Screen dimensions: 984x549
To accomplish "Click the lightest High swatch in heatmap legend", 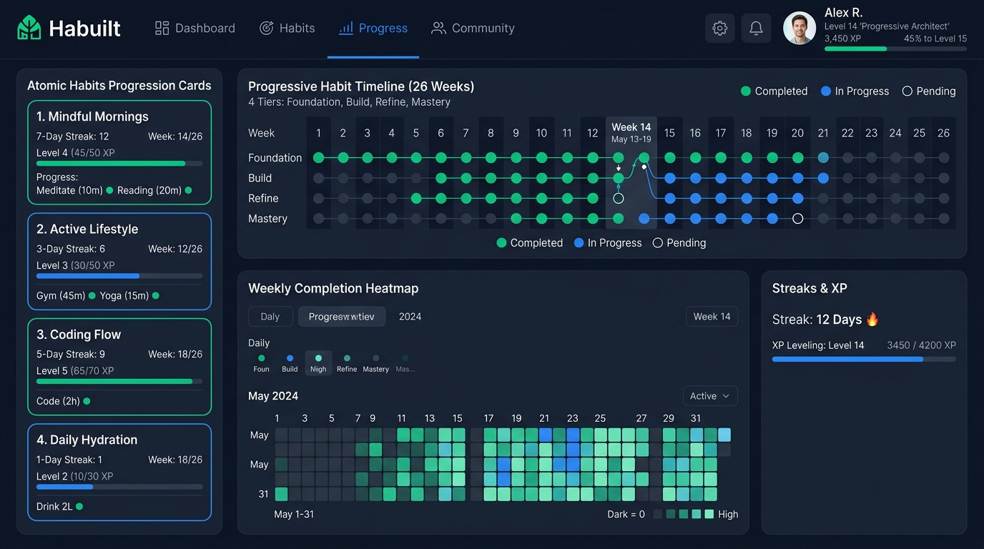I will click(x=709, y=514).
